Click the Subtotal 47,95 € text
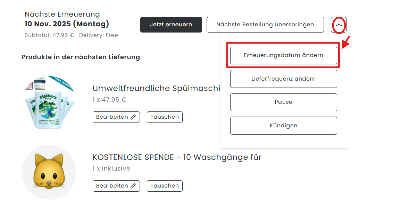This screenshot has height=200, width=400. [x=49, y=35]
